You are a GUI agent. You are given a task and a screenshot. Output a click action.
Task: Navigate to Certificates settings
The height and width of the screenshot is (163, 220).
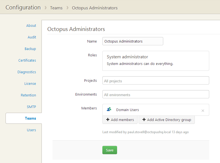(x=27, y=60)
